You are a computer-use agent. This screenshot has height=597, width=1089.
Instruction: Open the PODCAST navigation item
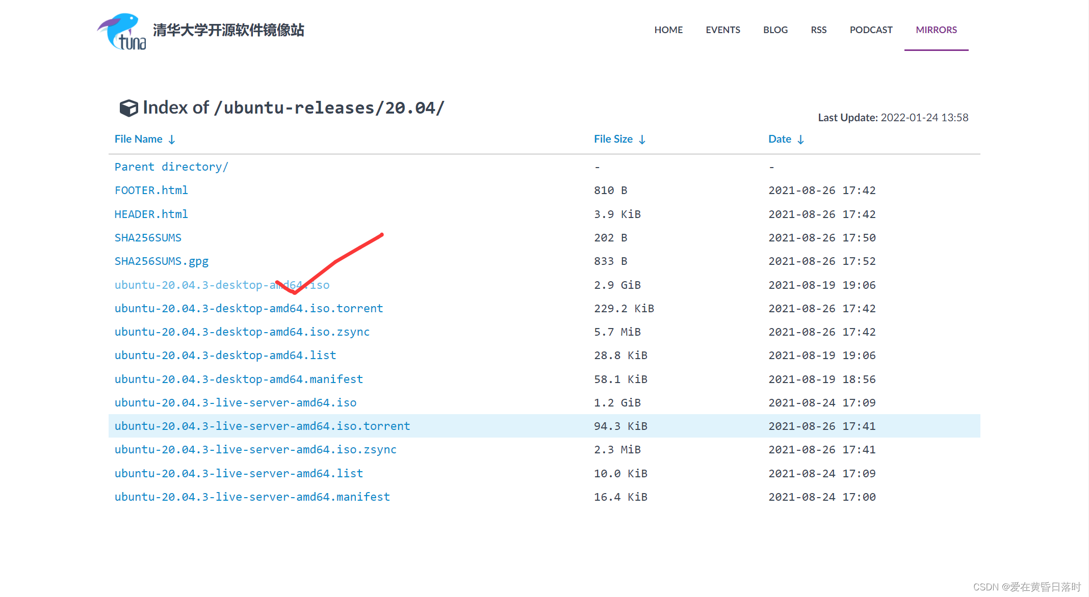[871, 30]
